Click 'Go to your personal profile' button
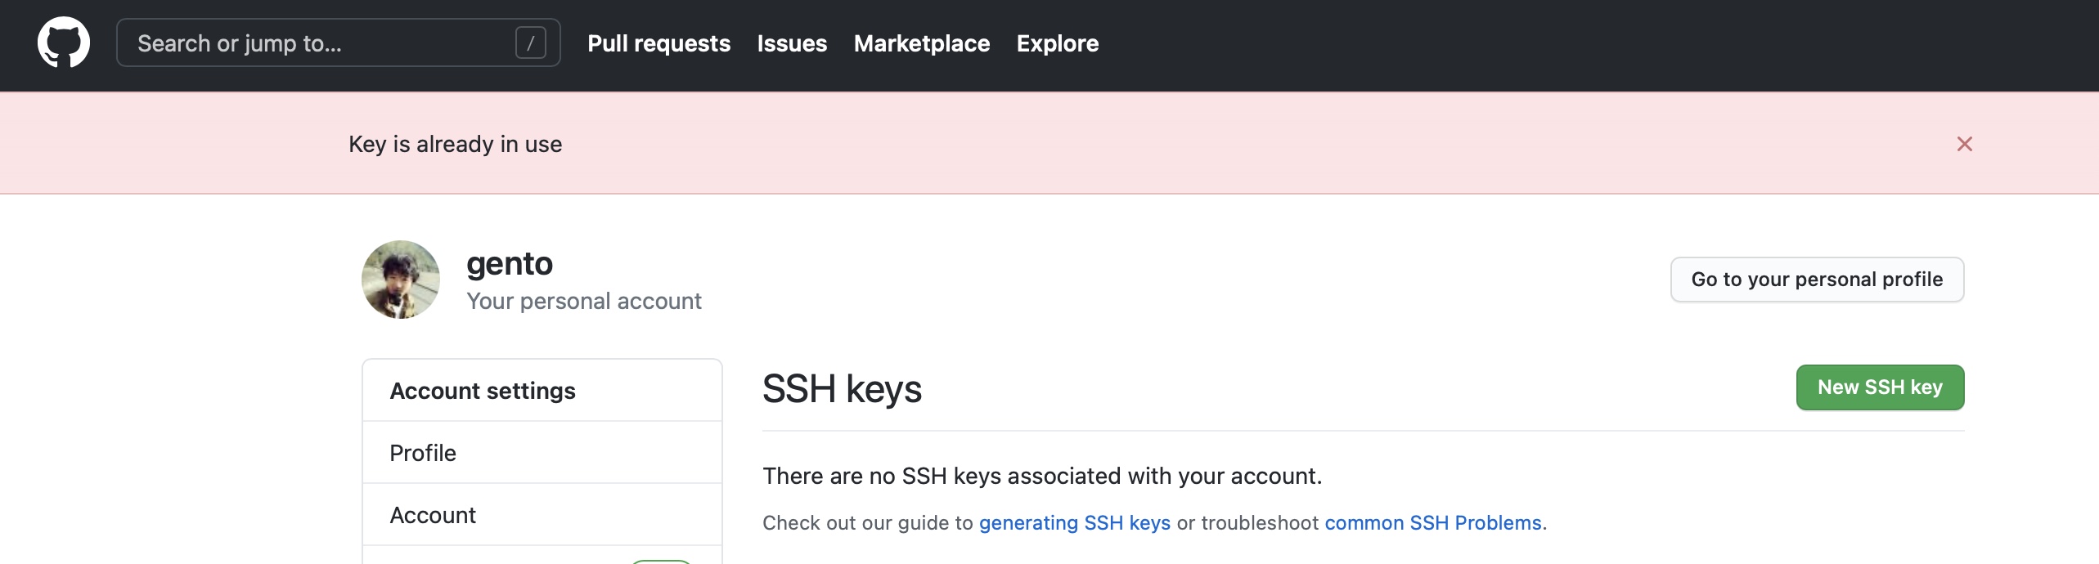This screenshot has width=2099, height=564. 1816,280
